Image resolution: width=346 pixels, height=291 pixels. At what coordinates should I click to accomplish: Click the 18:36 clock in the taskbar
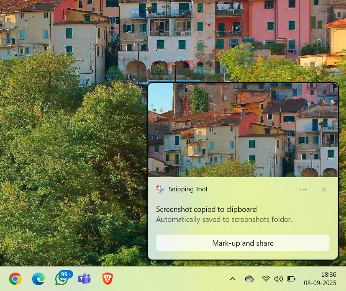pos(328,275)
